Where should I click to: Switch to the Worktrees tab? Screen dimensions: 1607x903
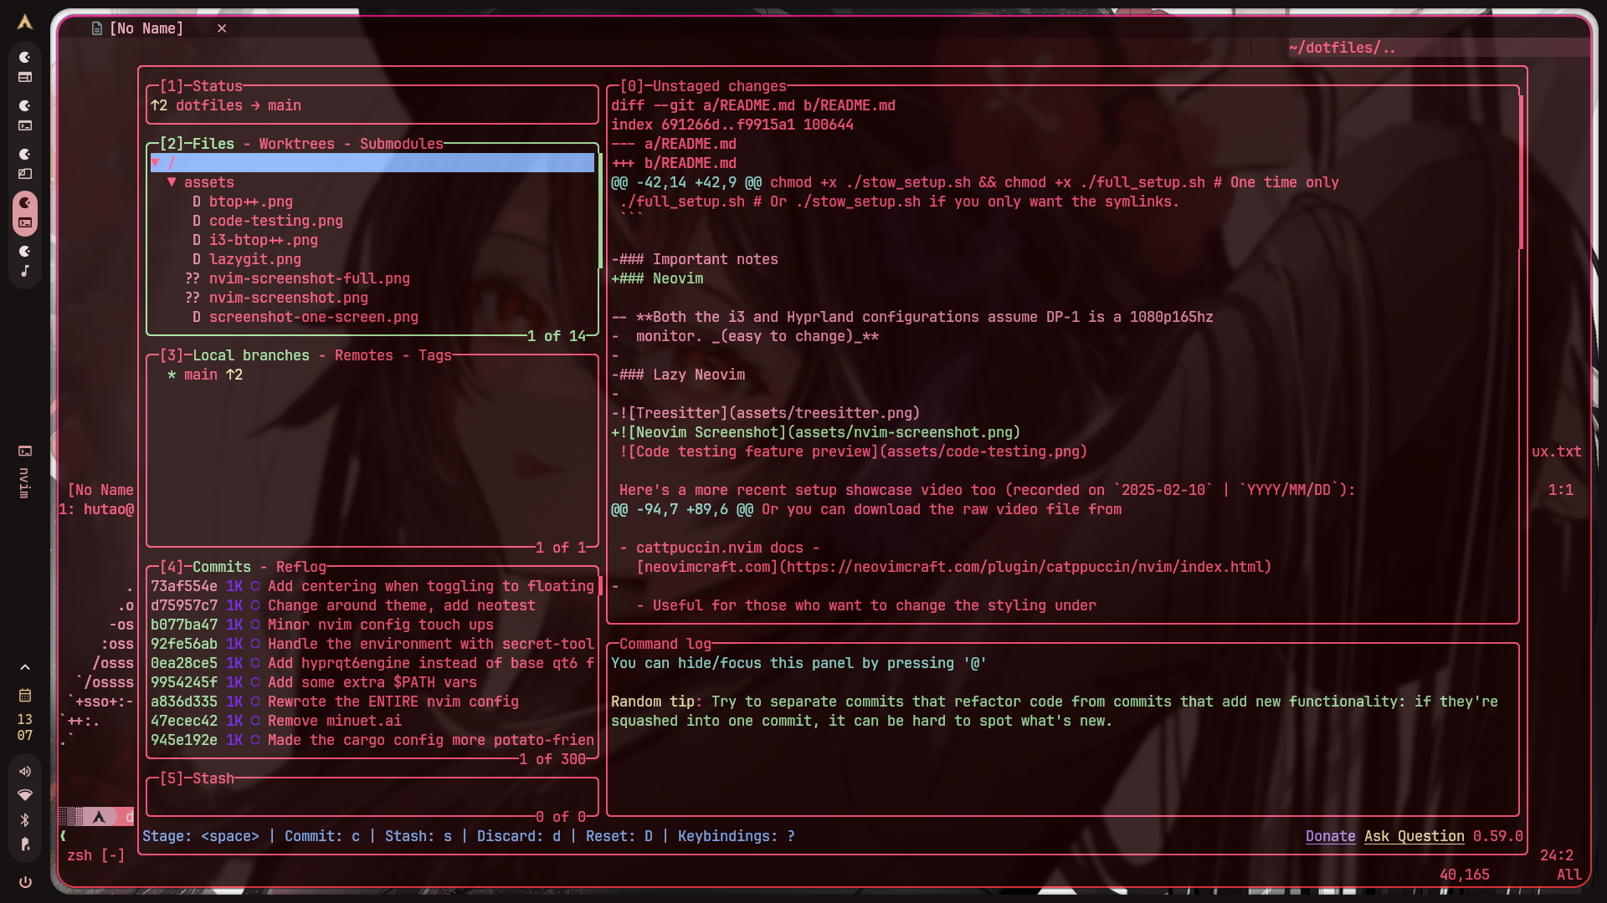pos(296,144)
